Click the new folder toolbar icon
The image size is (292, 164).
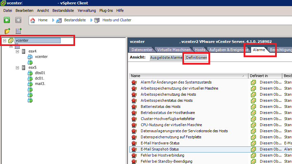7,31
